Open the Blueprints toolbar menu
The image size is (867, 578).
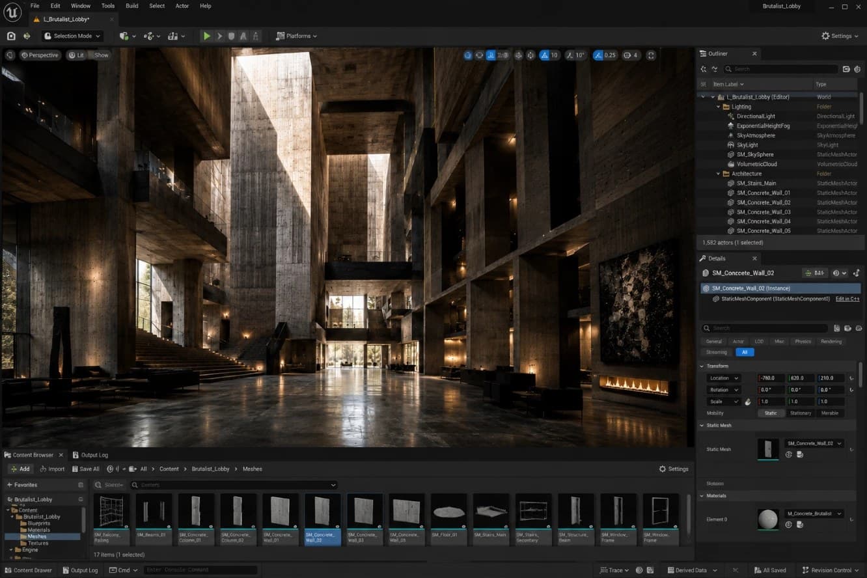(x=152, y=36)
